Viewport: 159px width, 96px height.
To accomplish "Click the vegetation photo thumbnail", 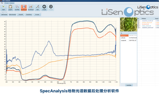I will tap(129, 24).
